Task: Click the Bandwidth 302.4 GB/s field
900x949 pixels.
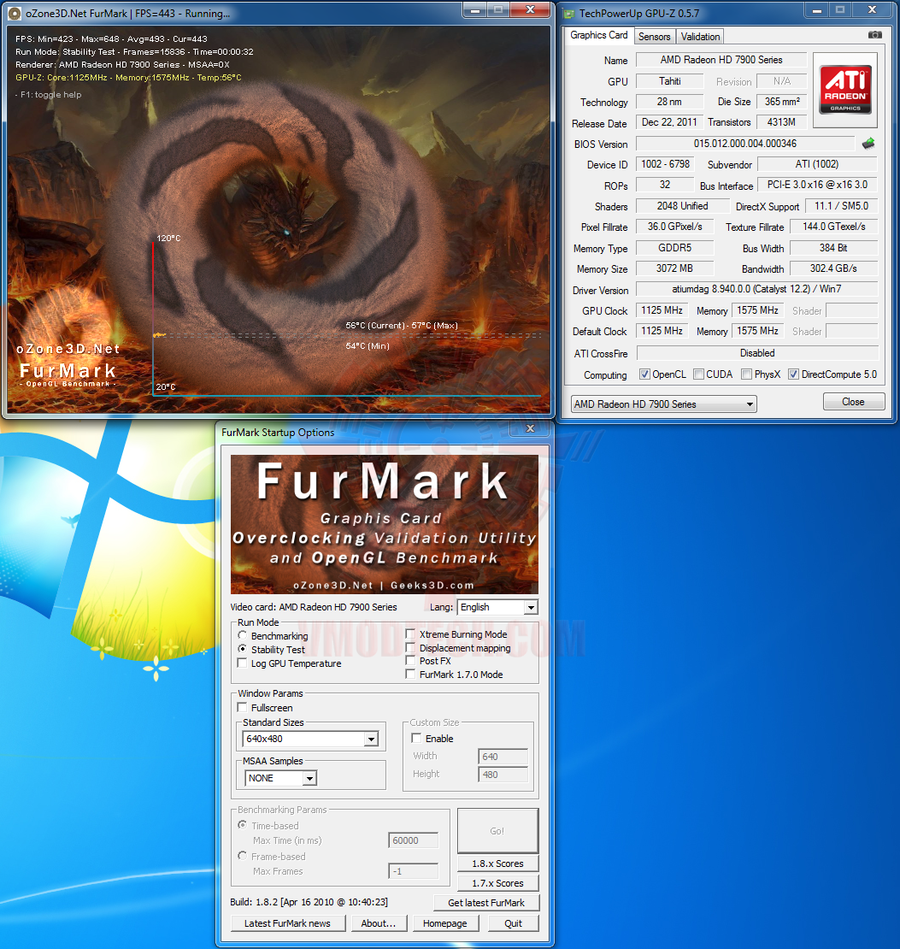Action: pos(833,268)
